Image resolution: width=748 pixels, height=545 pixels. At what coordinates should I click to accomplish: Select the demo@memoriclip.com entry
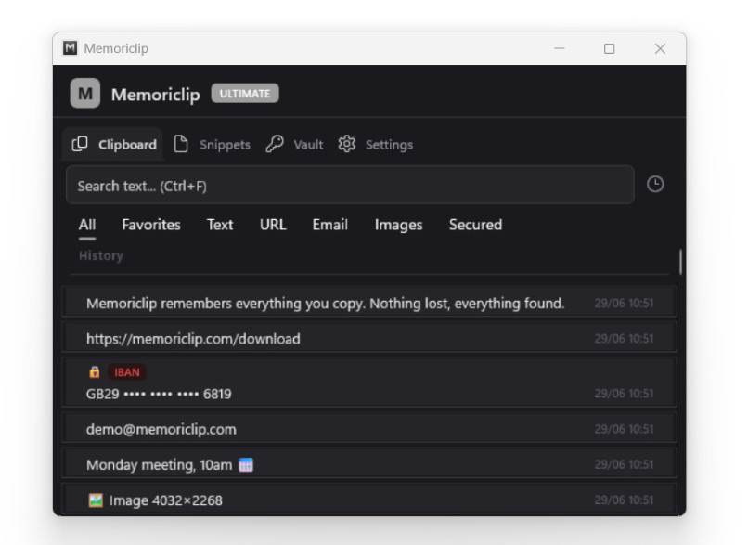pos(369,429)
